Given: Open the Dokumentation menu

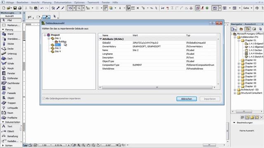Looking at the screenshot, I should [63, 2].
